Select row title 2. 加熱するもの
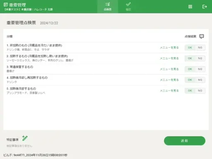The width and height of the screenshot is (212, 159). click(x=37, y=56)
